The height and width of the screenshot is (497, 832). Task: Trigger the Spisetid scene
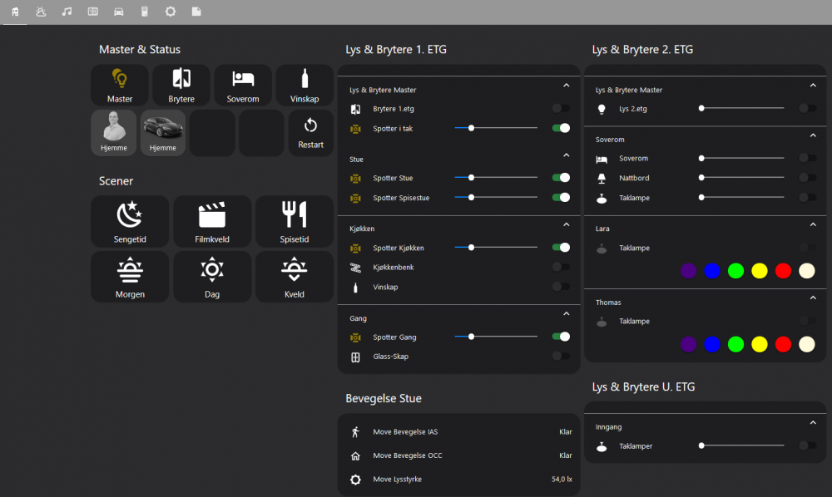click(295, 221)
